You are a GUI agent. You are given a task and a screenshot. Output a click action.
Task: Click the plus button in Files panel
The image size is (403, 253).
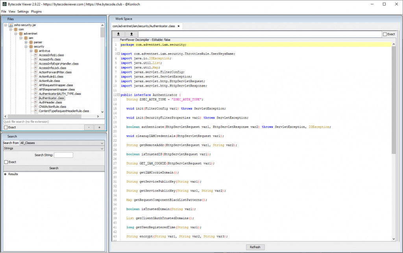pos(99,127)
